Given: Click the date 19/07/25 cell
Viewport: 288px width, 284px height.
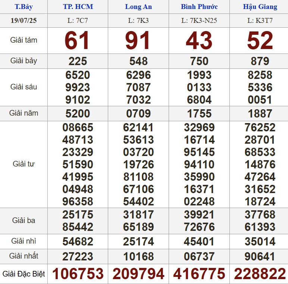Looking at the screenshot, I should (24, 20).
